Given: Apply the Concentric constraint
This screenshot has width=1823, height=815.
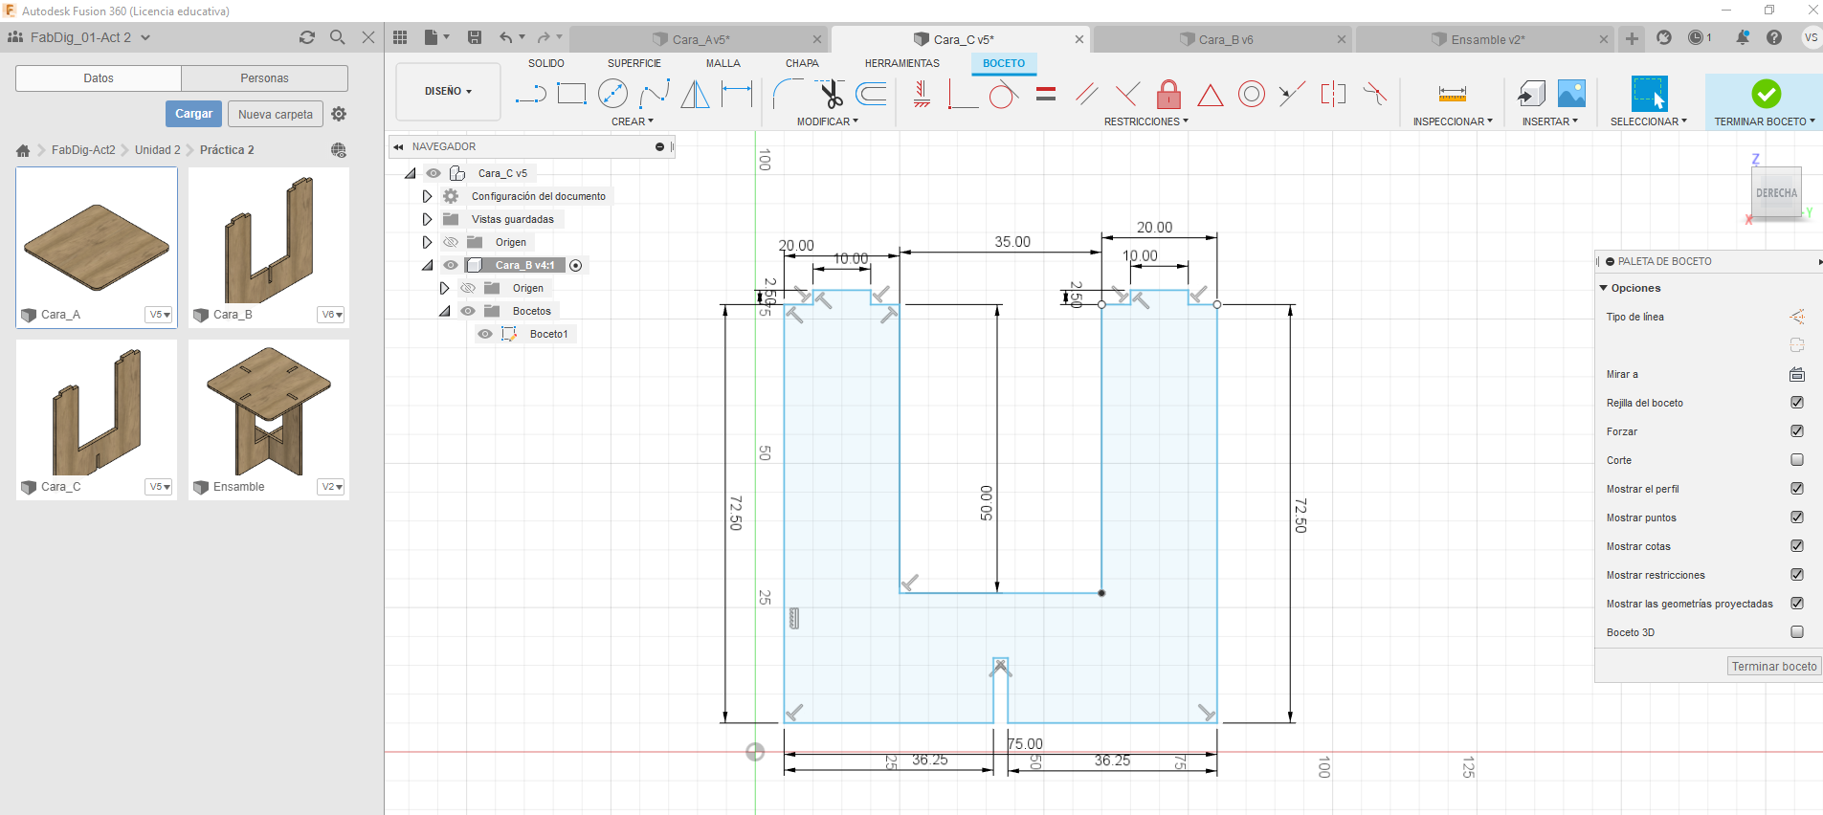Looking at the screenshot, I should [1252, 94].
